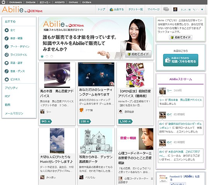Click the 1,500 円 price tag
209x185 pixels.
point(125,121)
